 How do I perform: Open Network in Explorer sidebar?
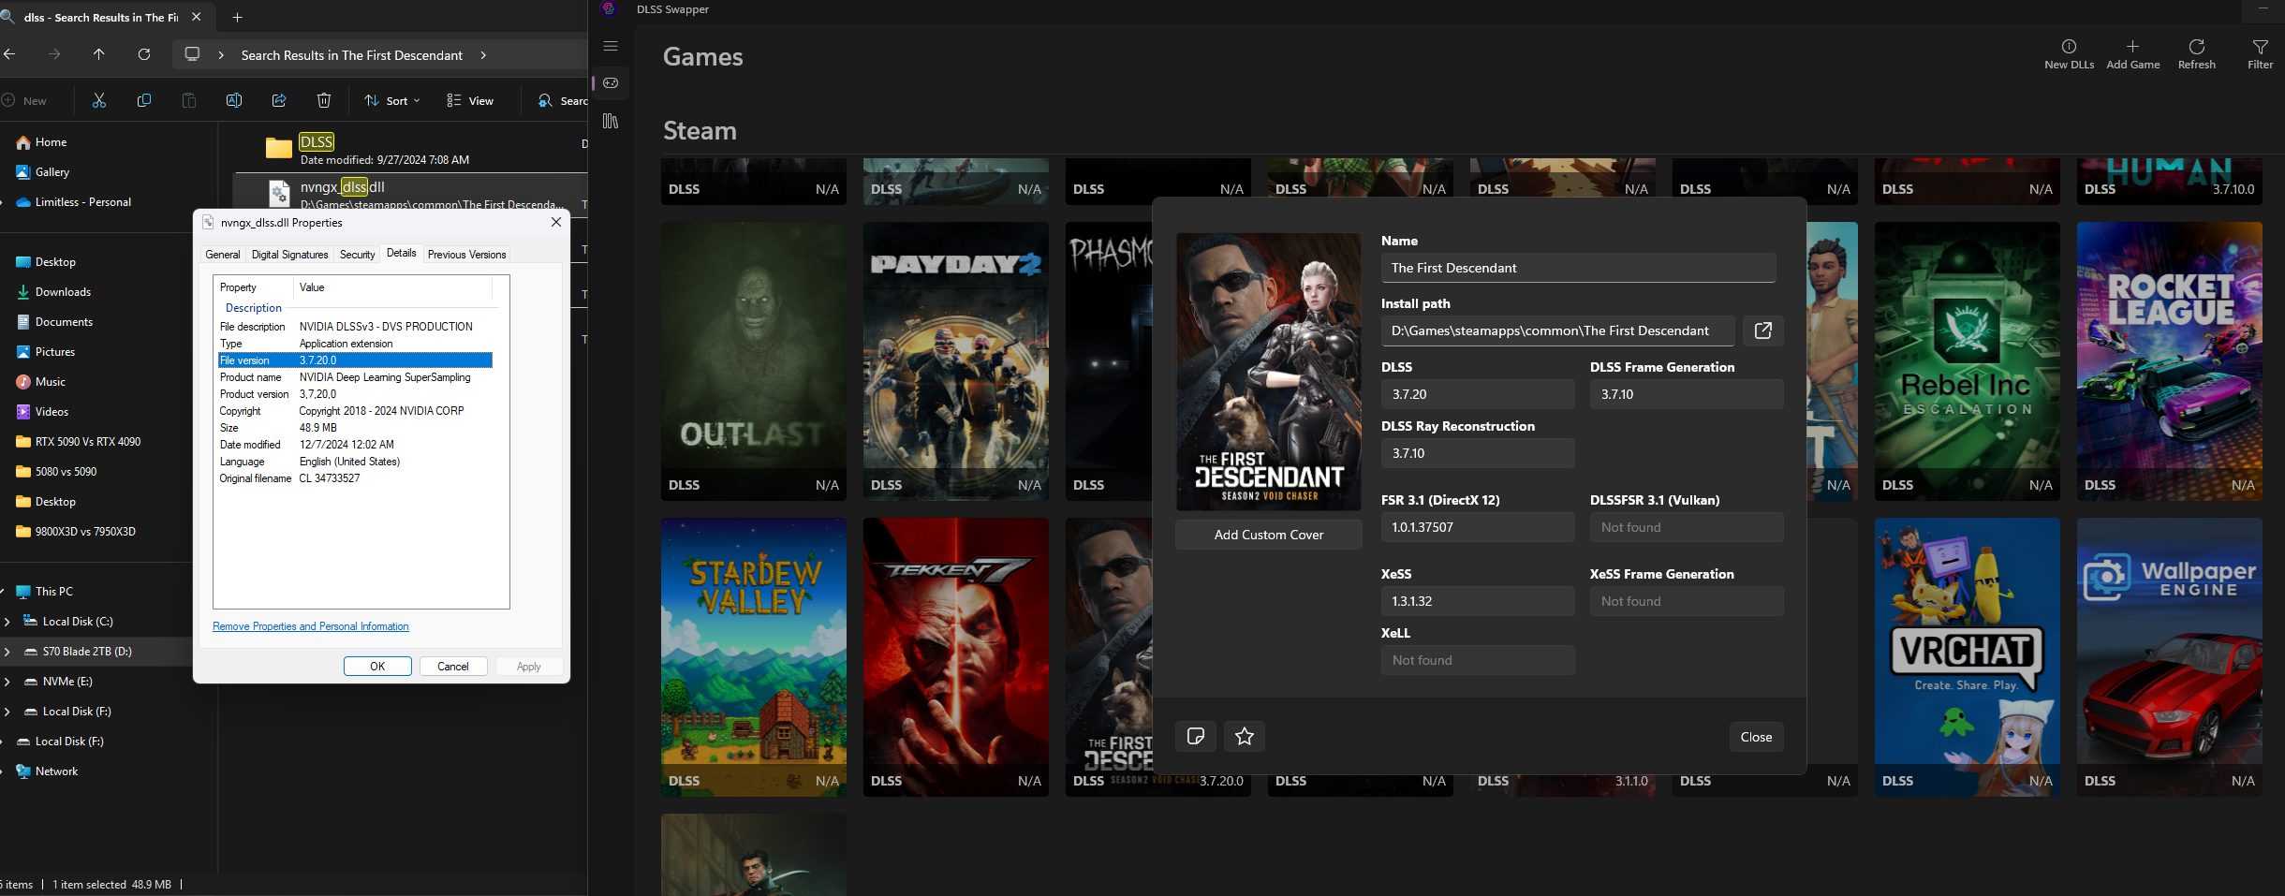click(x=48, y=771)
